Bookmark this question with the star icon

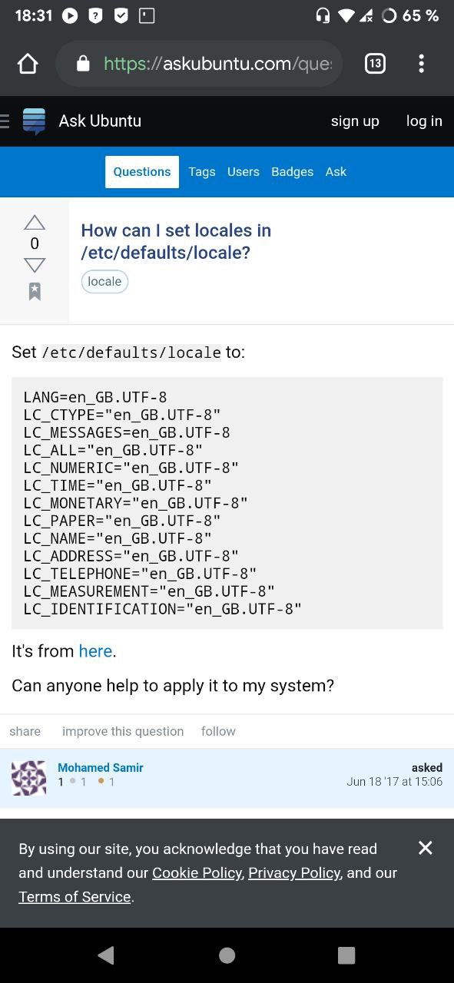[x=35, y=291]
